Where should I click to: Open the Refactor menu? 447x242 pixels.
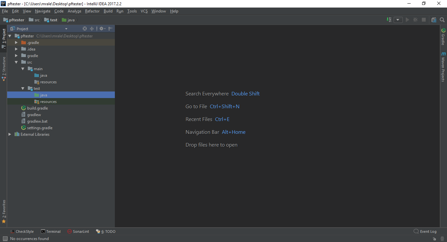coord(92,11)
